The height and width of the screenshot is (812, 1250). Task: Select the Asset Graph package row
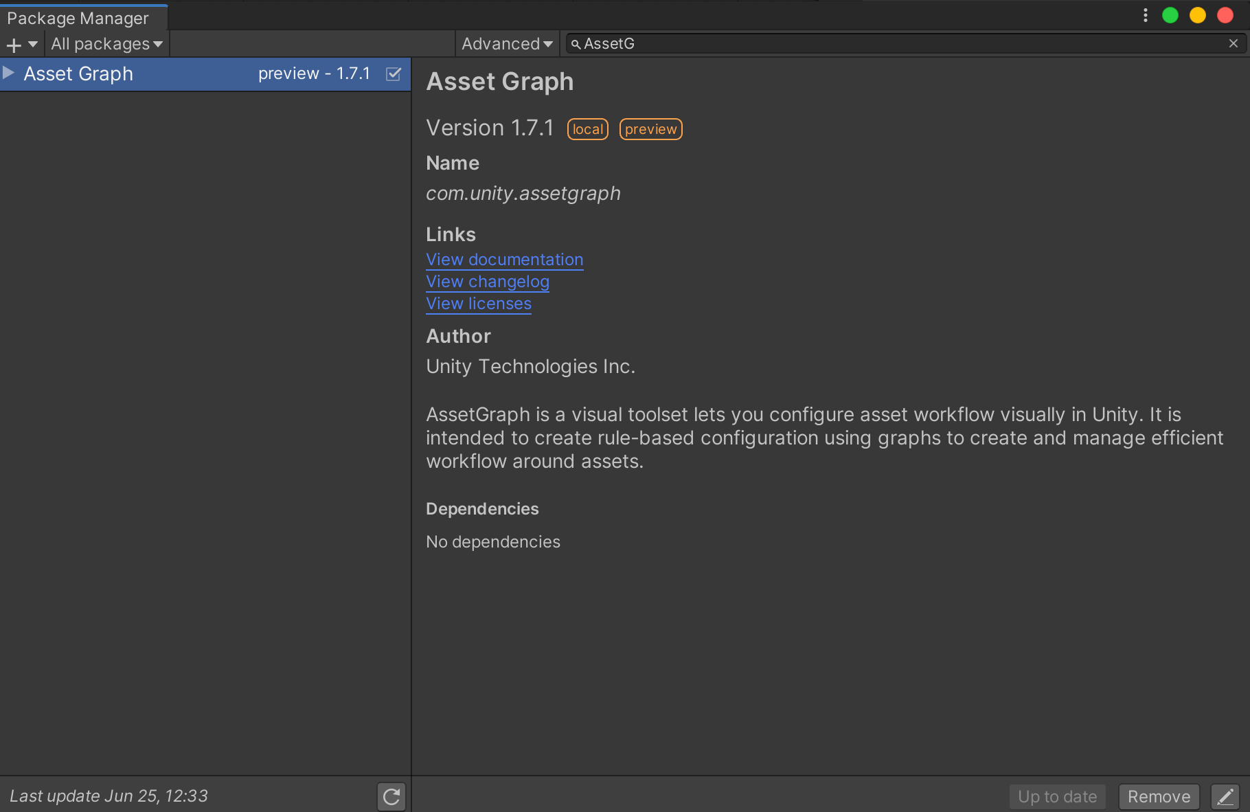tap(205, 74)
